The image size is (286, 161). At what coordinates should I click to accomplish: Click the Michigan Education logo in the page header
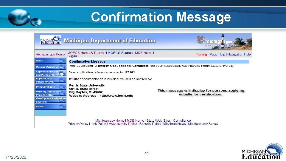(x=51, y=40)
